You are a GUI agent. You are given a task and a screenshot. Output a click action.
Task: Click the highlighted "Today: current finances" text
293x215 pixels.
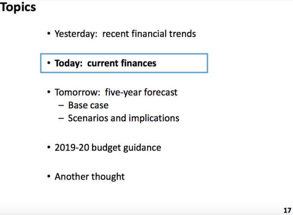pos(105,63)
